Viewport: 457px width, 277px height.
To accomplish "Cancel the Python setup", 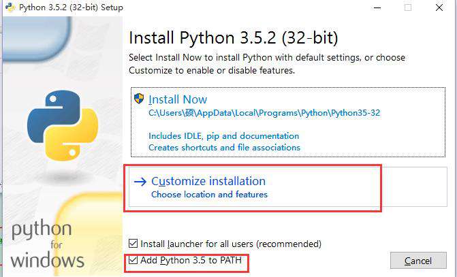I will coord(418,261).
